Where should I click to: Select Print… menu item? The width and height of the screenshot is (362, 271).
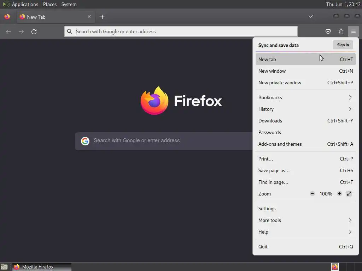[306, 159]
